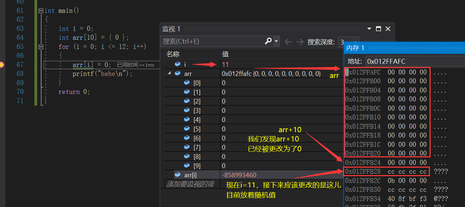Collapse the for loop code block

(x=41, y=46)
